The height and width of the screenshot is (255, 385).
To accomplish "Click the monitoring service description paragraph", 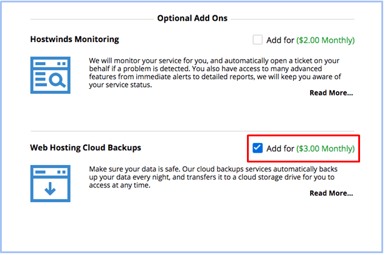I will point(215,72).
